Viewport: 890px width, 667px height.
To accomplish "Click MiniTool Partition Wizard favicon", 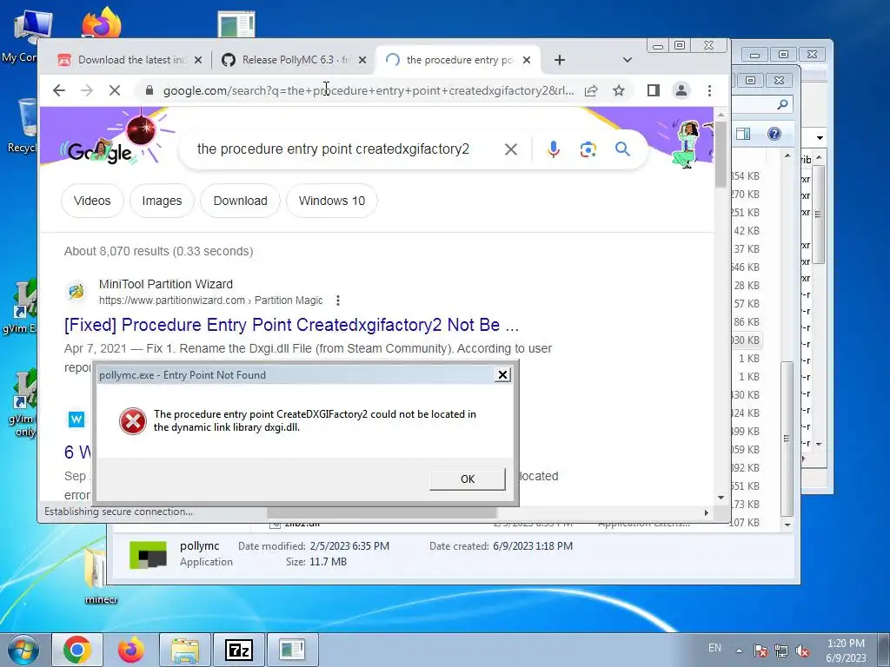I will click(x=76, y=292).
